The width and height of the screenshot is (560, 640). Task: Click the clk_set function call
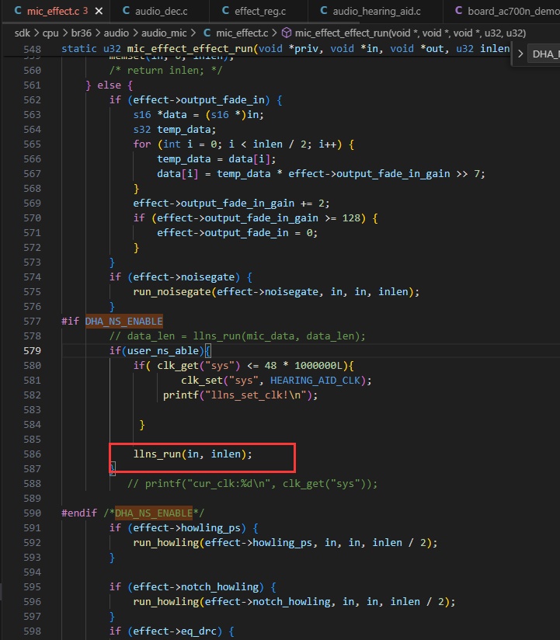pos(277,381)
